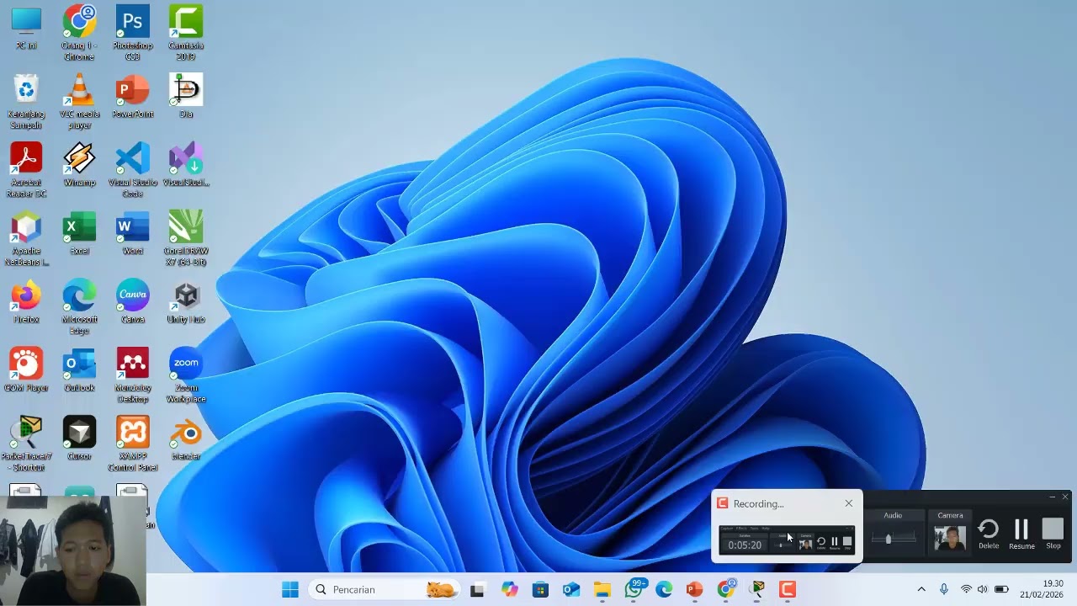Open WhatsApp with 99+ badge in taskbar
This screenshot has width=1077, height=606.
click(x=634, y=589)
